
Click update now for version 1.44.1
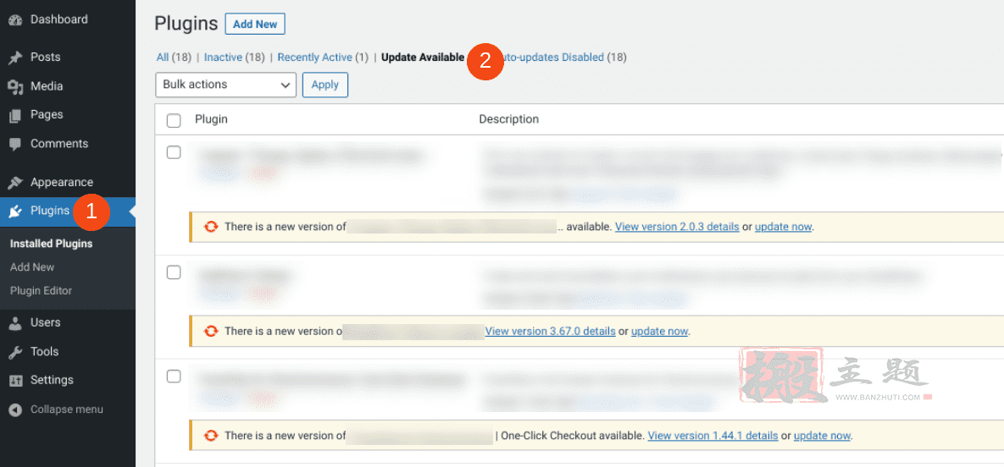click(822, 436)
